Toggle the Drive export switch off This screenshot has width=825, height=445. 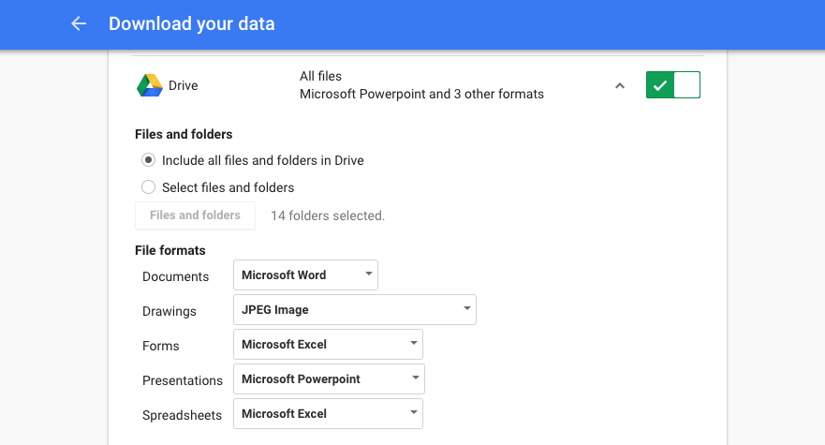[673, 85]
